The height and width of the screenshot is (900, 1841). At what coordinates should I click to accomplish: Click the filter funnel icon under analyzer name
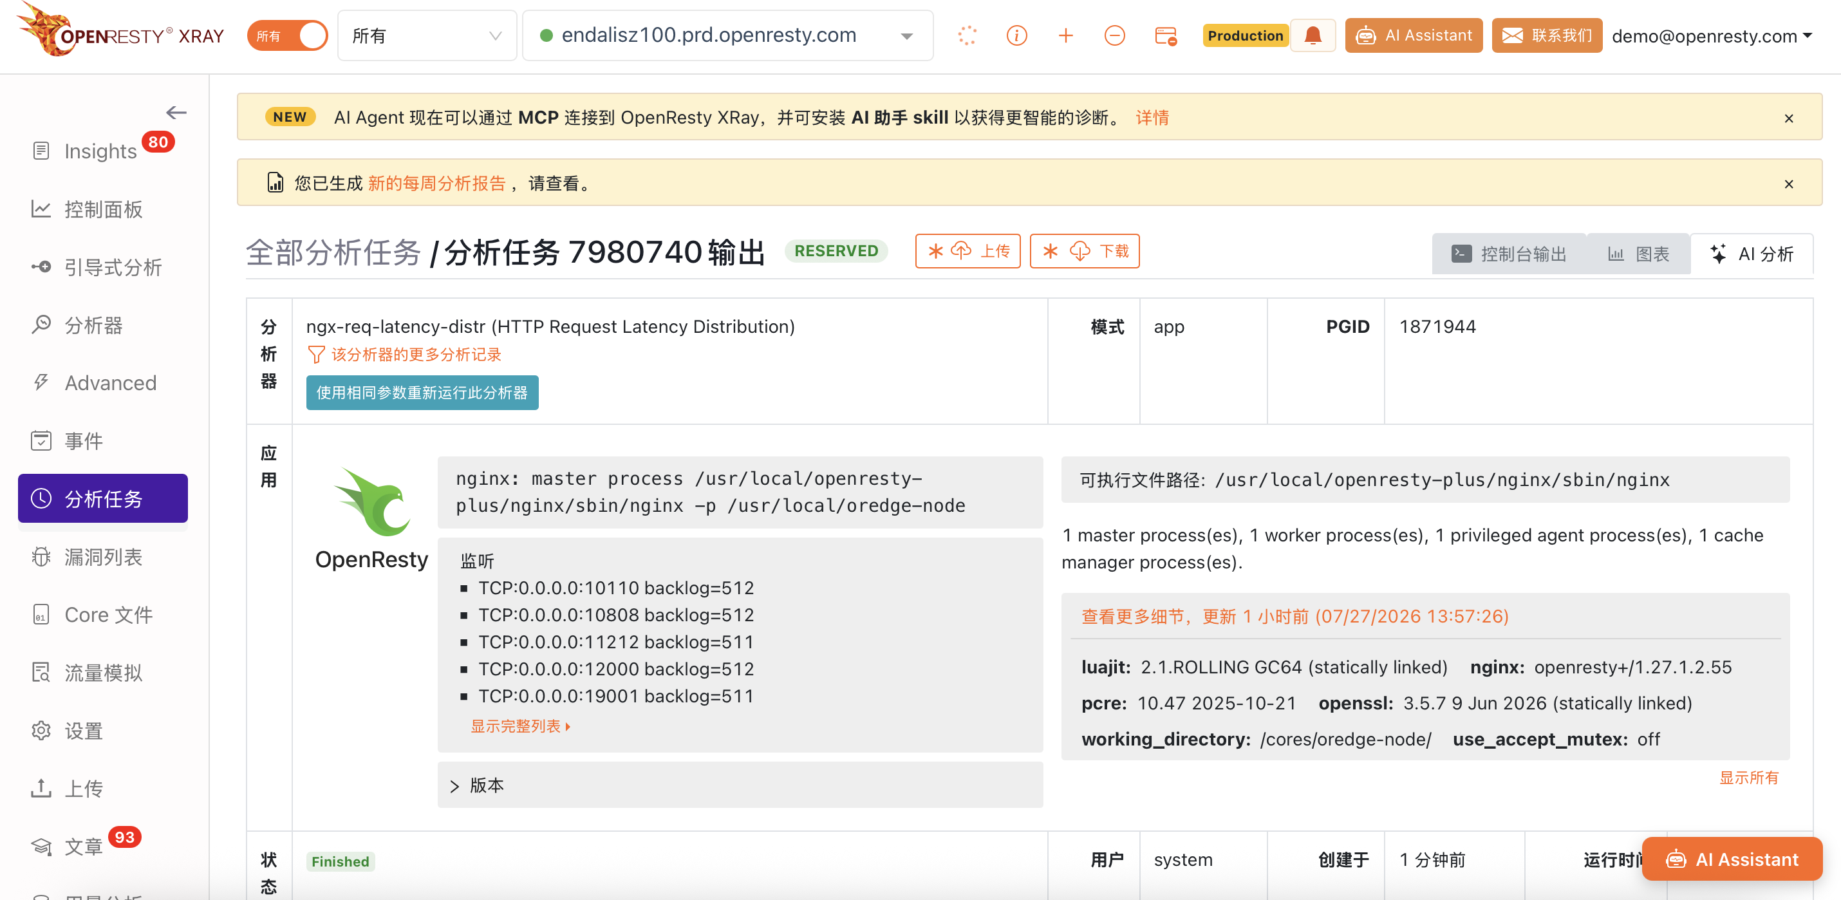pyautogui.click(x=316, y=355)
